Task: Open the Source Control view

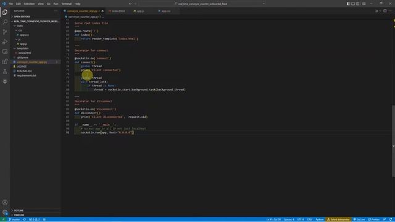Action: [x=5, y=32]
